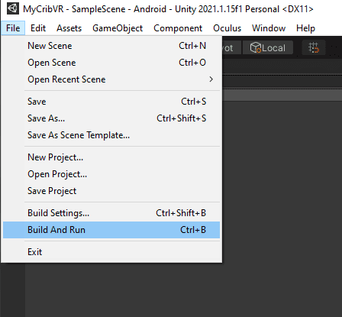Toggle the grid snapping icon
This screenshot has width=342, height=317.
[x=313, y=47]
